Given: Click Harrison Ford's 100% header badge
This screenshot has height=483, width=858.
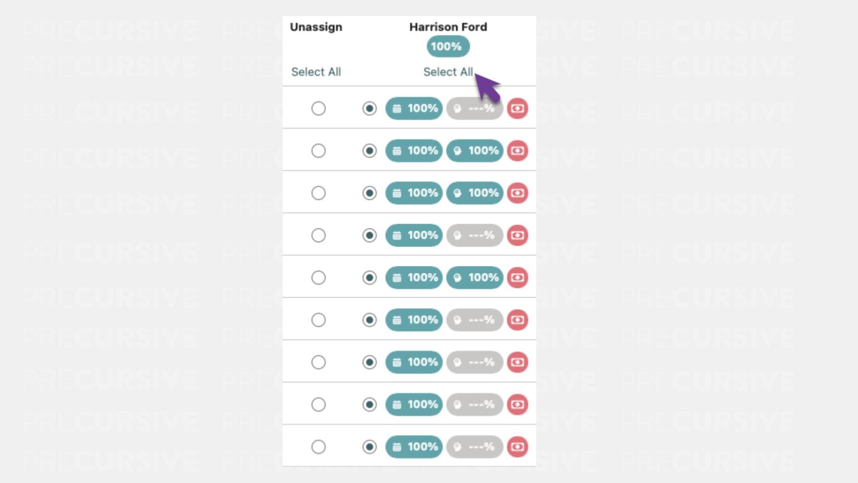Looking at the screenshot, I should coord(448,47).
